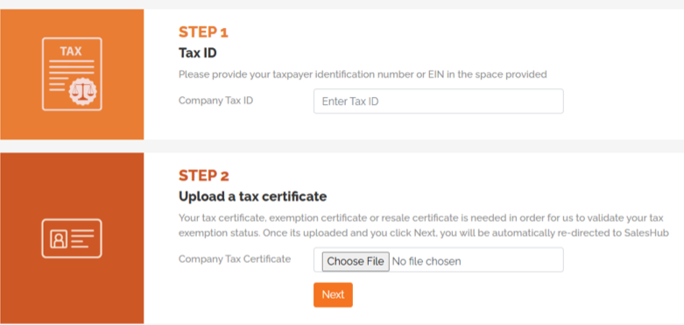This screenshot has width=684, height=325.
Task: Click the tax exemption description paragraph
Action: [x=424, y=225]
